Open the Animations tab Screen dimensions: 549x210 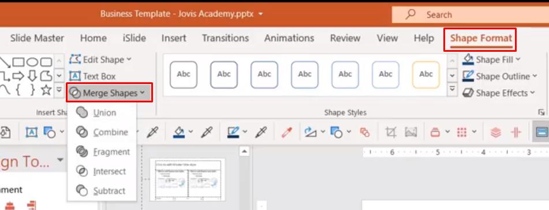pyautogui.click(x=289, y=38)
